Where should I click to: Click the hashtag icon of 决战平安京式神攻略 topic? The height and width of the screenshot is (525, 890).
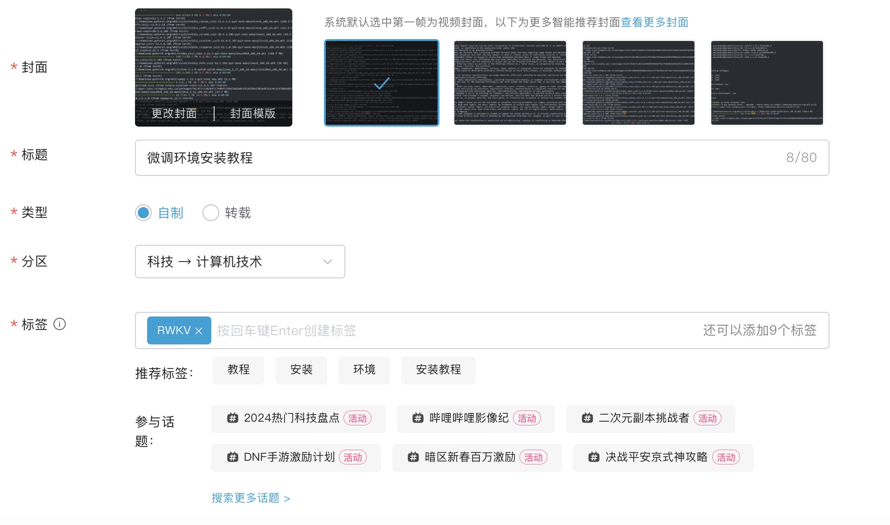click(x=593, y=457)
